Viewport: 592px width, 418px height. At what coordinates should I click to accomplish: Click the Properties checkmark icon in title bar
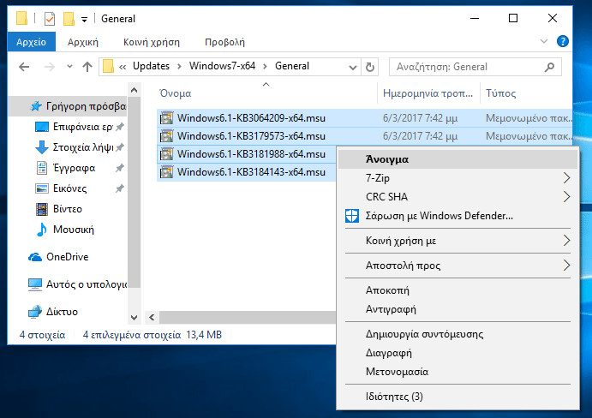tap(50, 19)
